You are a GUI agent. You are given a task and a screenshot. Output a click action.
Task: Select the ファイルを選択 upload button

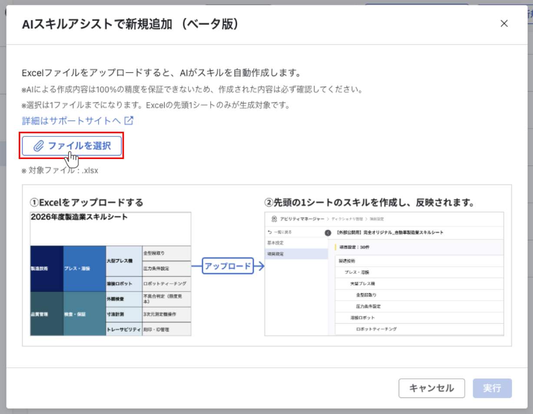pos(71,146)
